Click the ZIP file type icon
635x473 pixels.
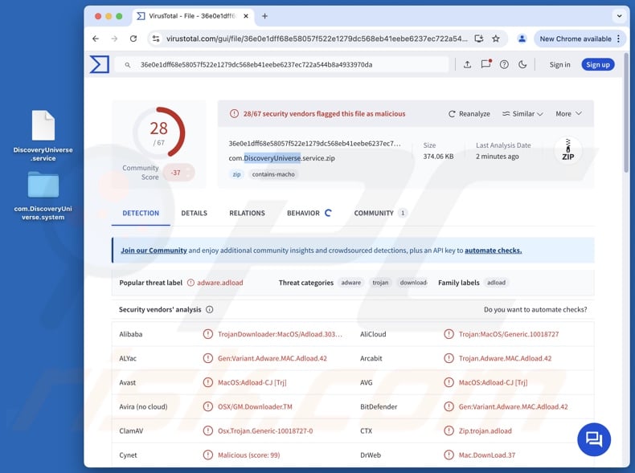[x=567, y=150]
